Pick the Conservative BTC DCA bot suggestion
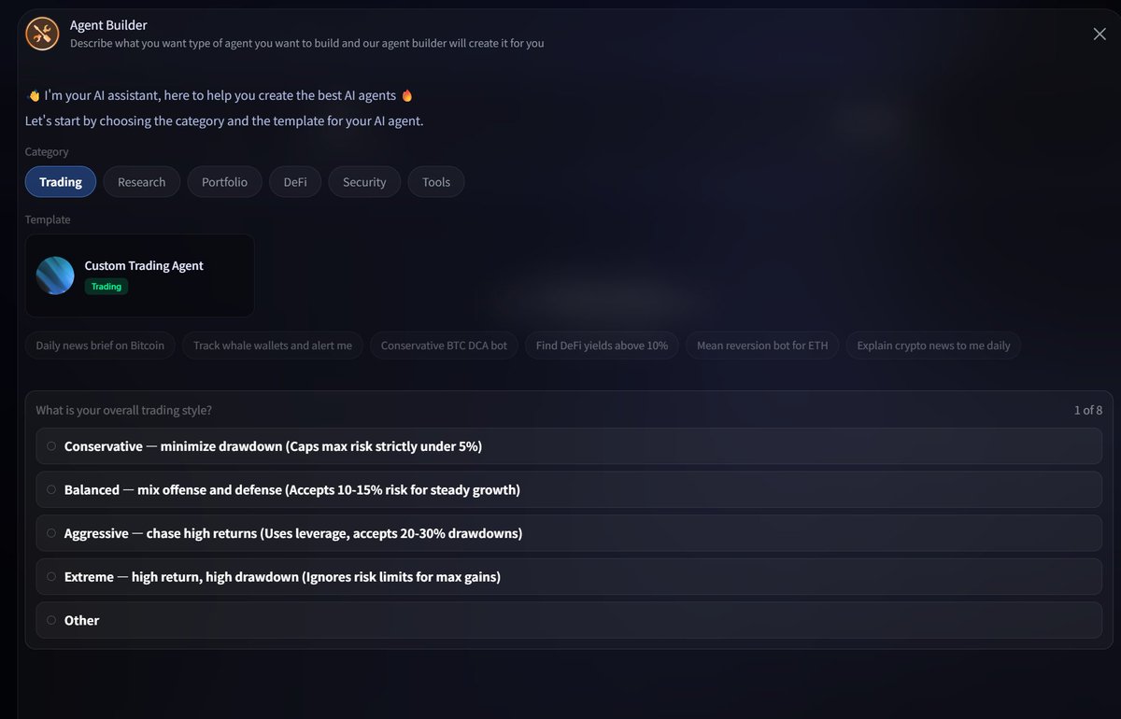Image resolution: width=1121 pixels, height=719 pixels. coord(444,345)
